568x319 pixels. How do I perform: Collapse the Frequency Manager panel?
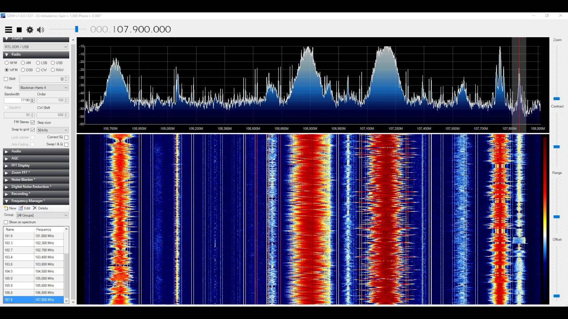coord(36,201)
